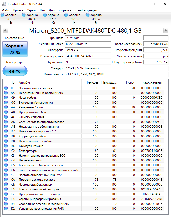Click the power-on count 9 раз field
The width and height of the screenshot is (171, 217).
(x=156, y=56)
